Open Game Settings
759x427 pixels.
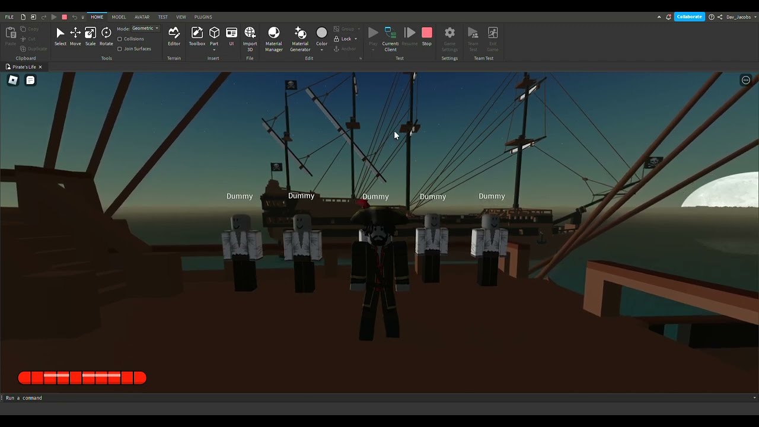click(x=449, y=39)
